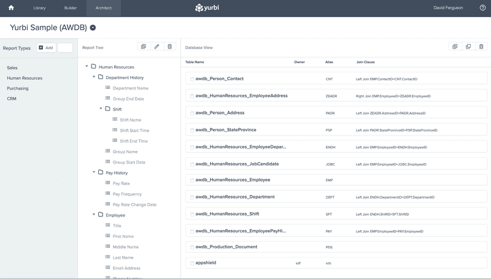Click the field icon beside Department Name
Image resolution: width=491 pixels, height=279 pixels.
coord(107,88)
